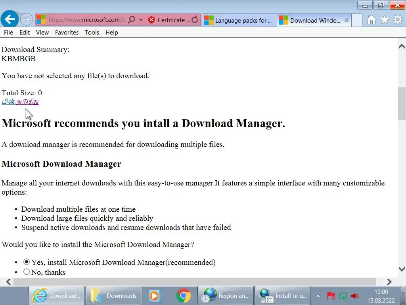Switch to Install or uninstall taskbar window
Screen dimensions: 406x305
click(x=283, y=295)
